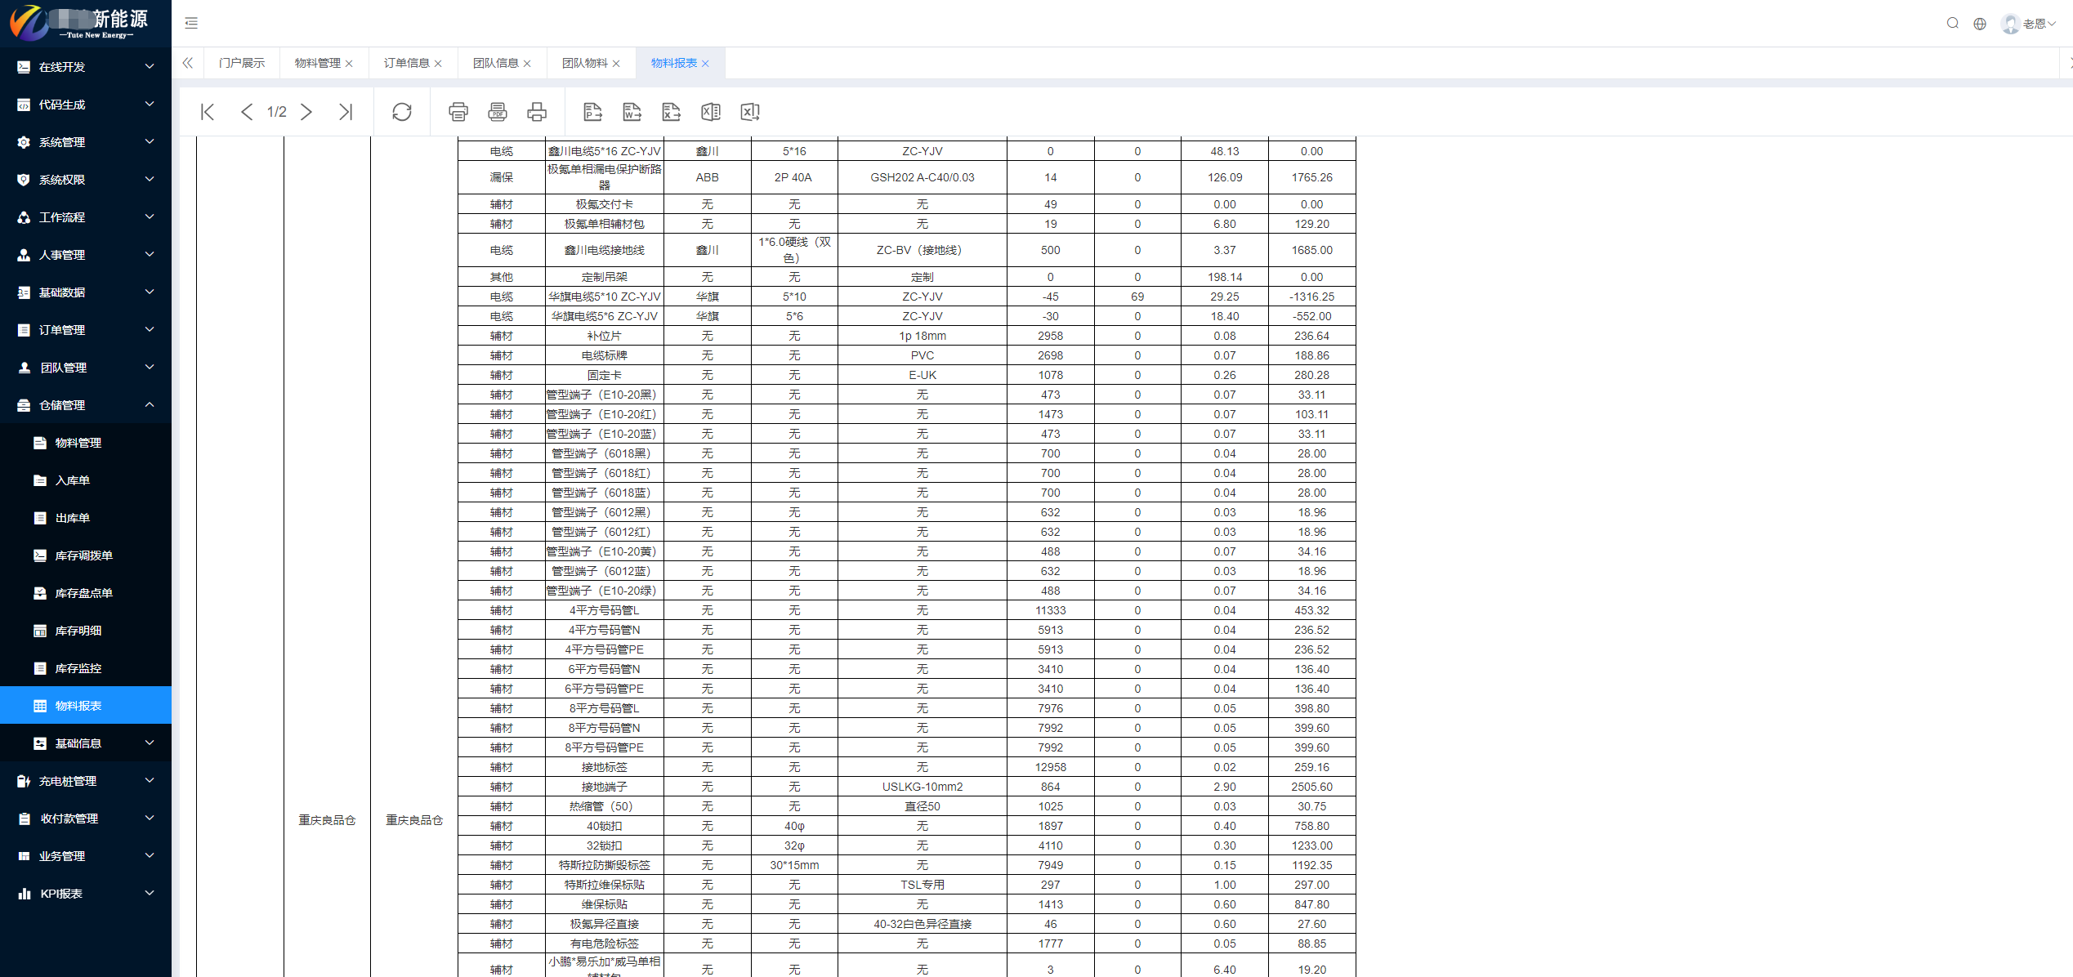
Task: Close the 团队物料 tab
Action: pyautogui.click(x=617, y=64)
